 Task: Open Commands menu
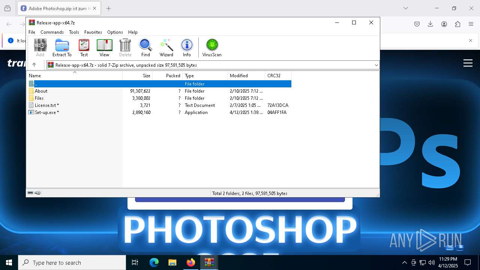(x=52, y=32)
